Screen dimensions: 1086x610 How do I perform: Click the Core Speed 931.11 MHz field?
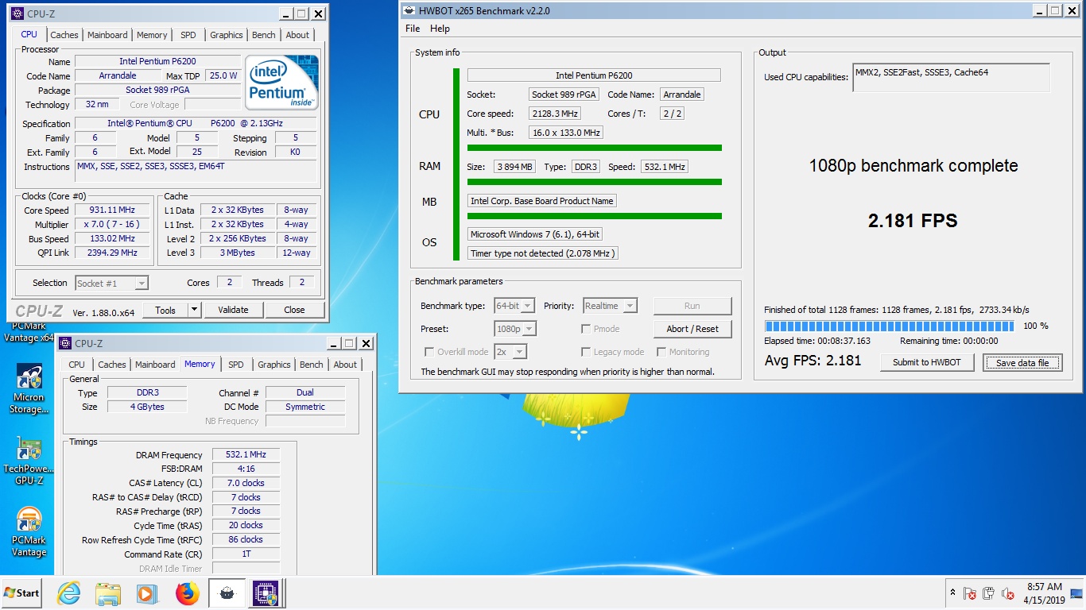112,210
